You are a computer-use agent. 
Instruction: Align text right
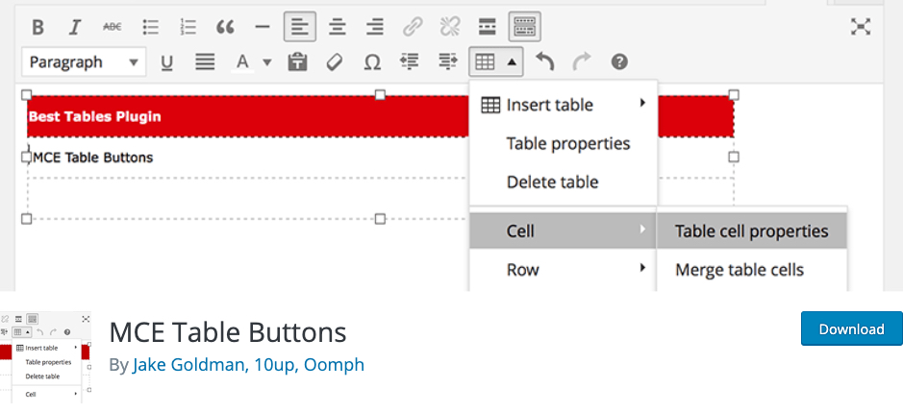tap(375, 27)
